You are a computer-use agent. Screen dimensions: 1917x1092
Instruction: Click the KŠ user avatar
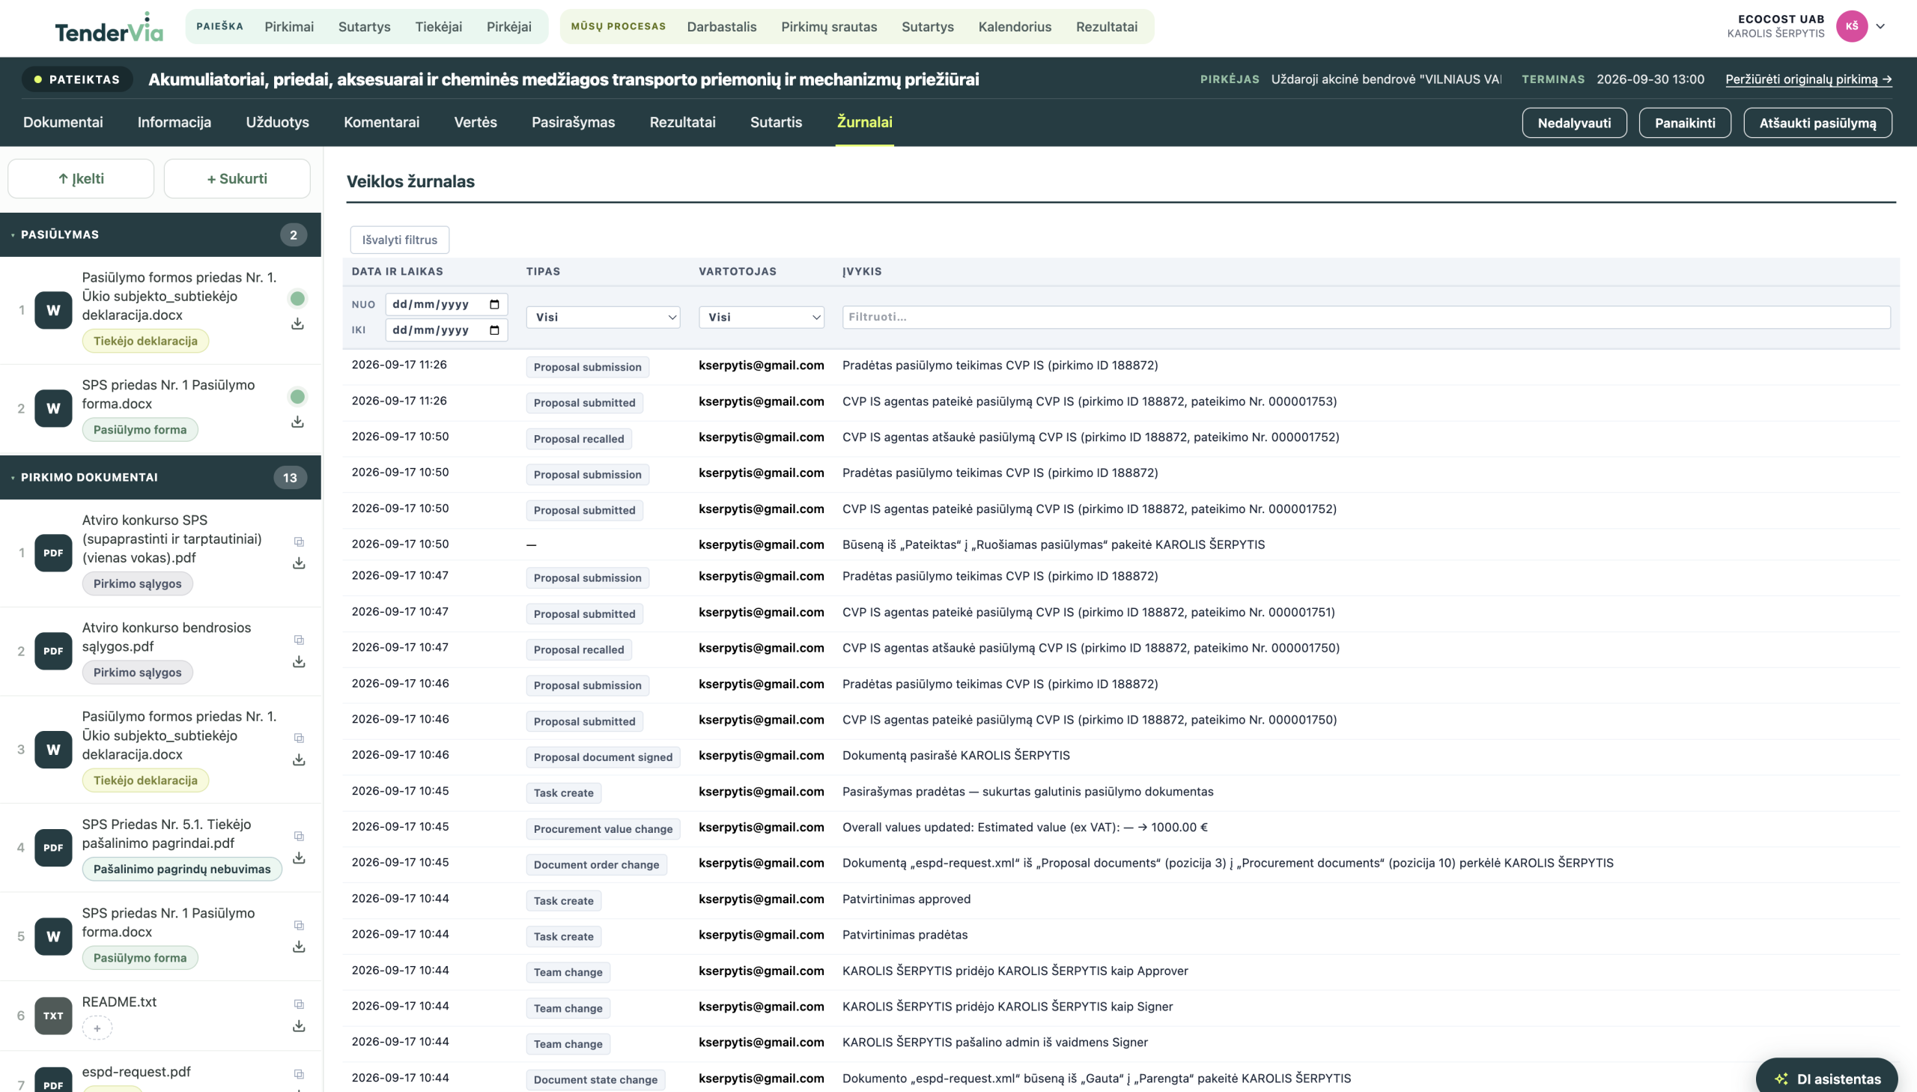pyautogui.click(x=1852, y=26)
